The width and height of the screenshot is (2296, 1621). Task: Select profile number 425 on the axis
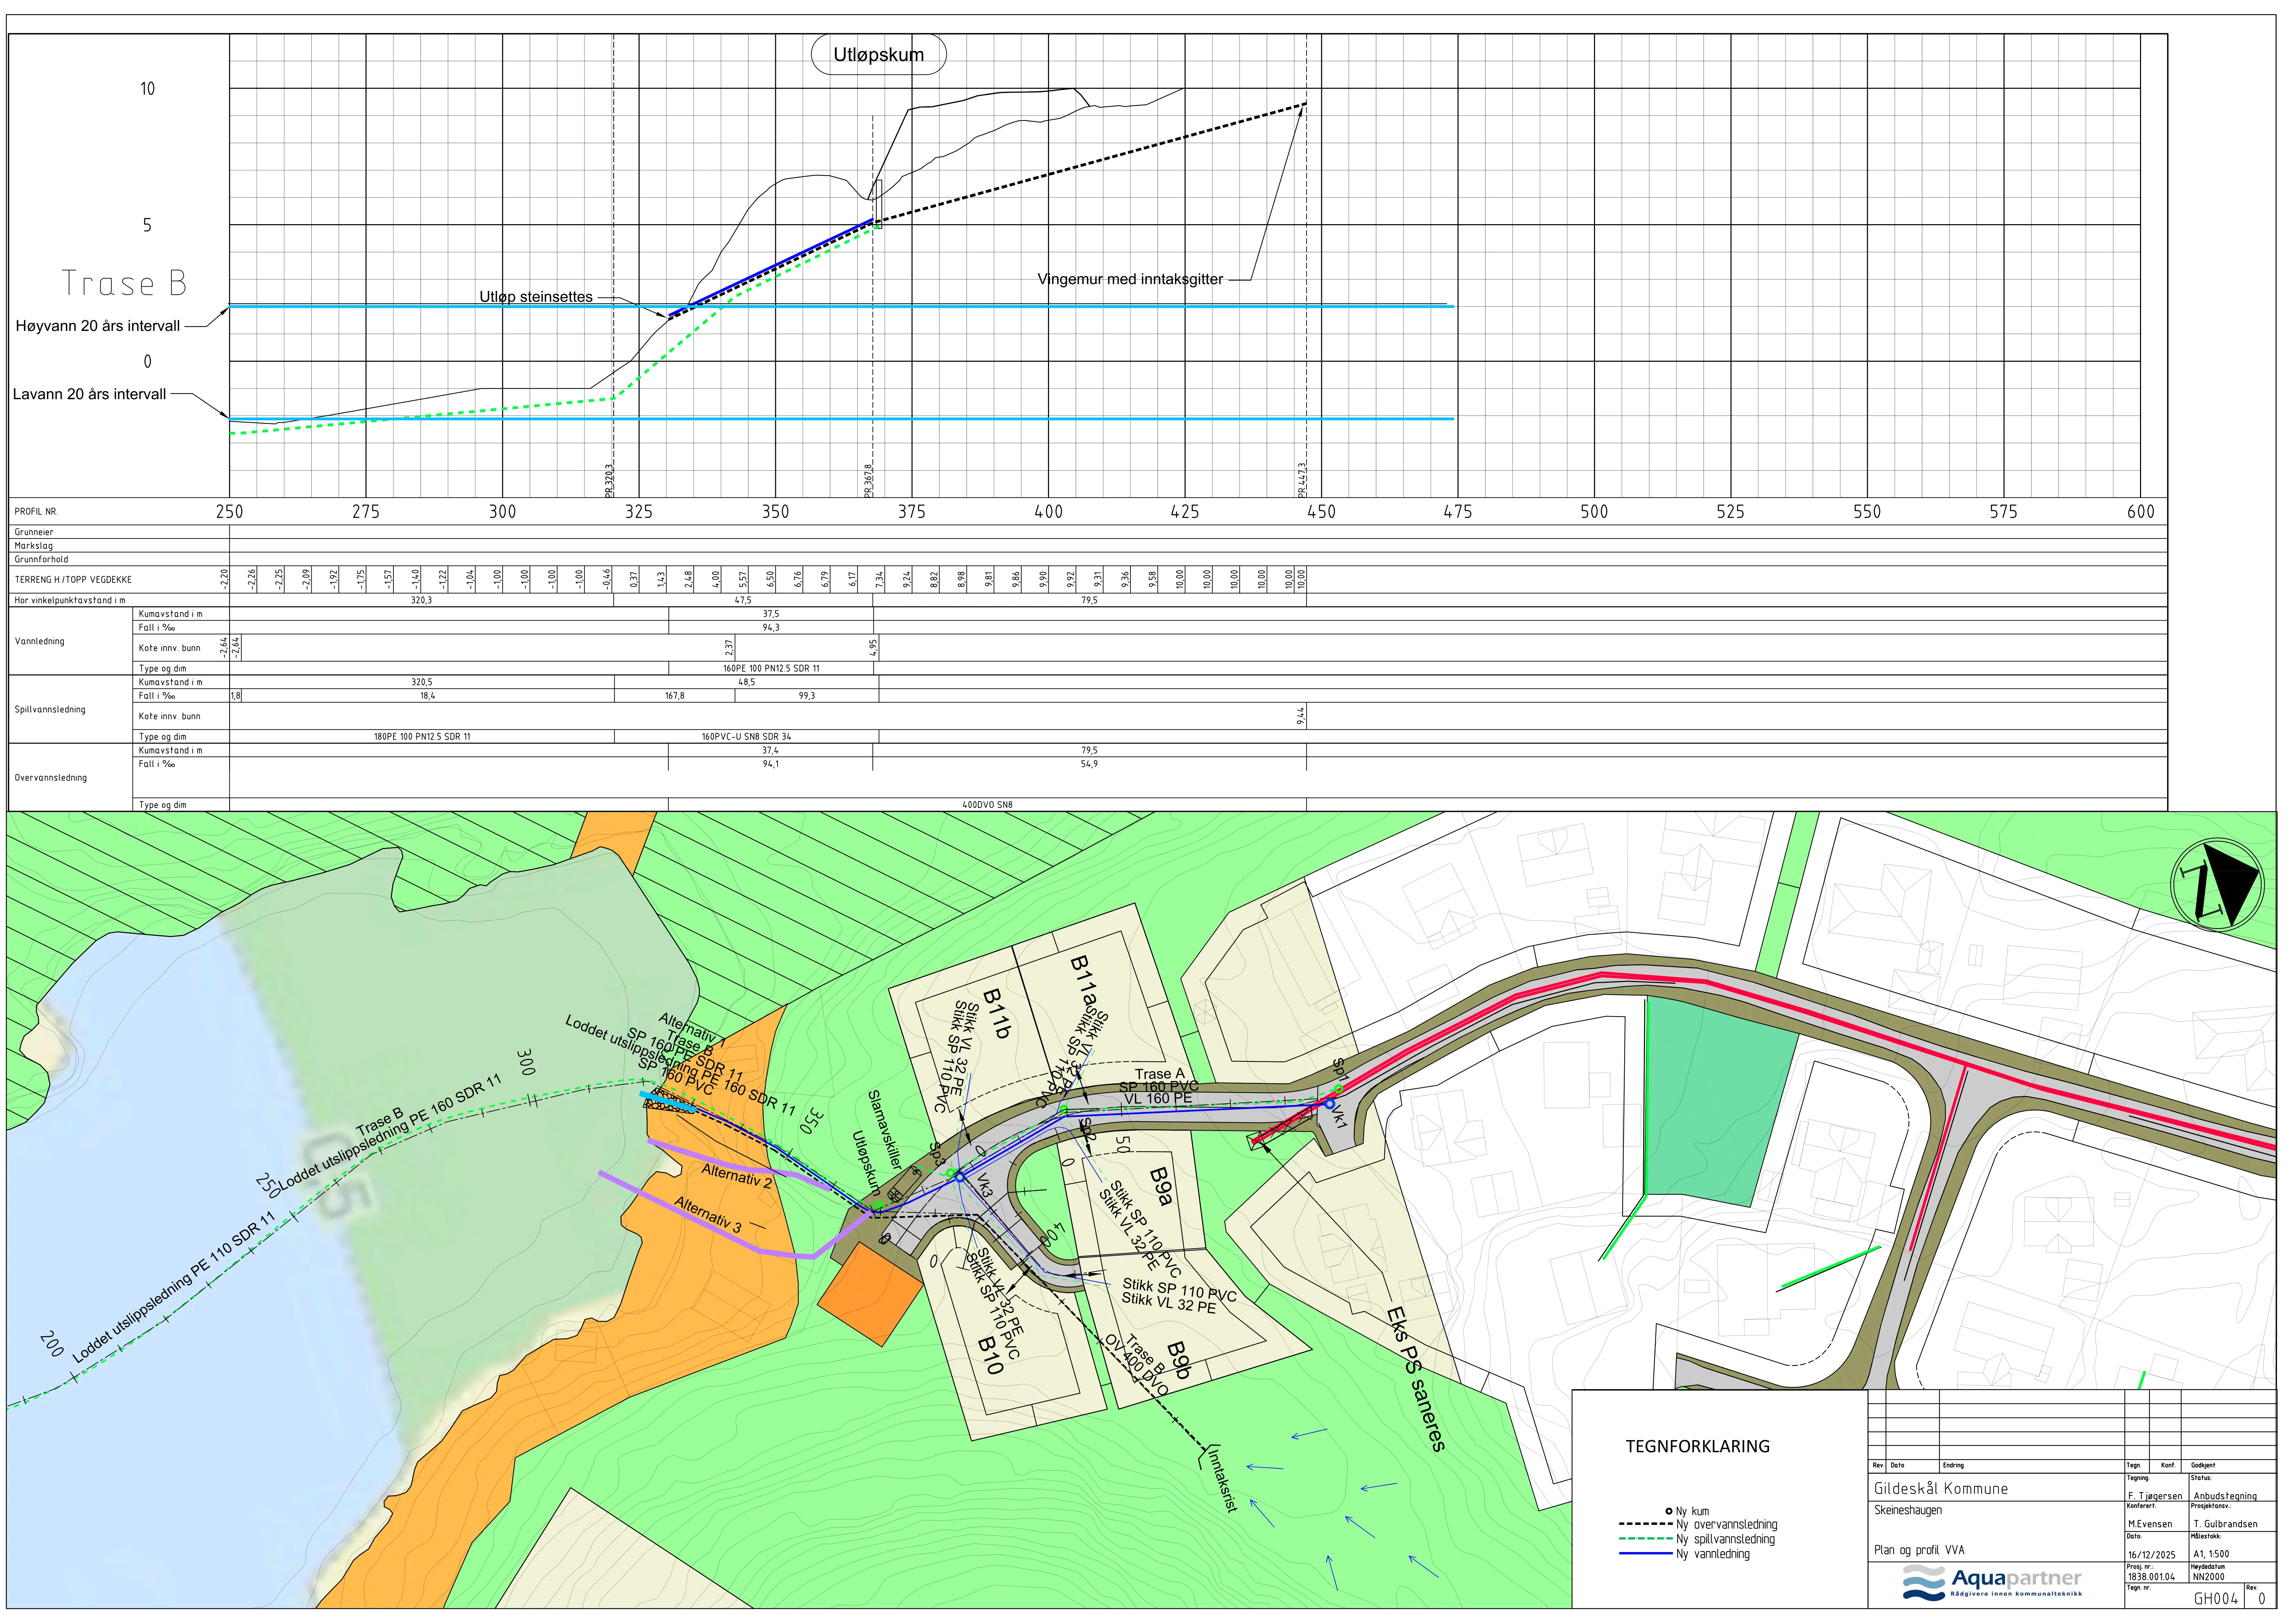coord(1185,512)
